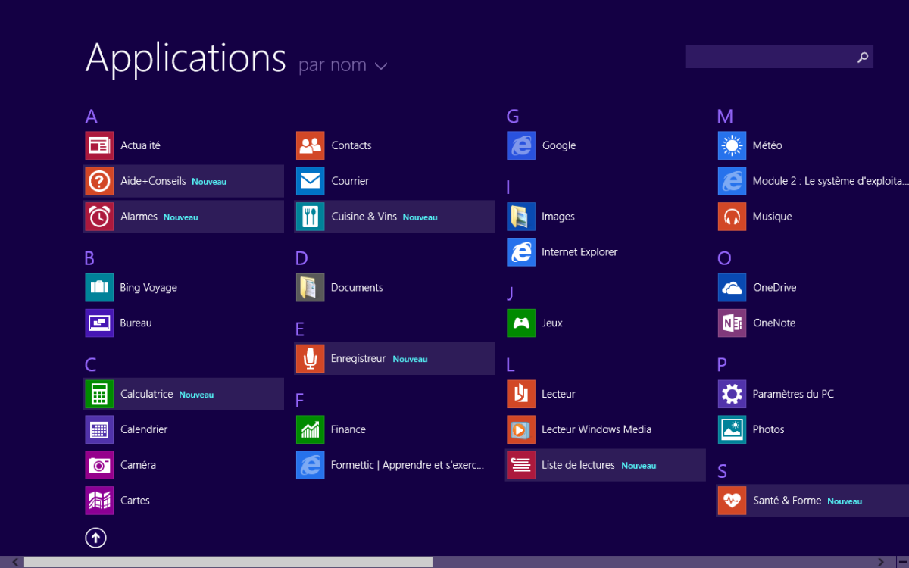Open the Google shortcut icon
This screenshot has width=909, height=568.
point(521,145)
